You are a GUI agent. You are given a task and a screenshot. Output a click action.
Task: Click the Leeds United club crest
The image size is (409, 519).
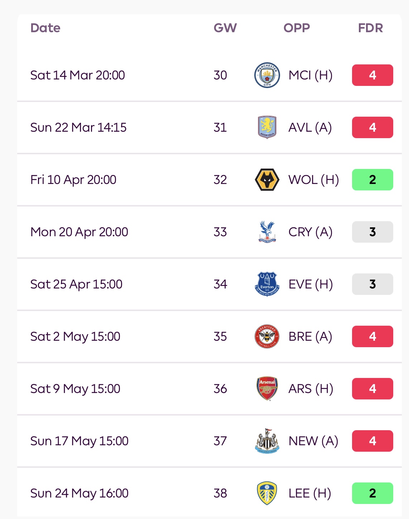point(267,493)
